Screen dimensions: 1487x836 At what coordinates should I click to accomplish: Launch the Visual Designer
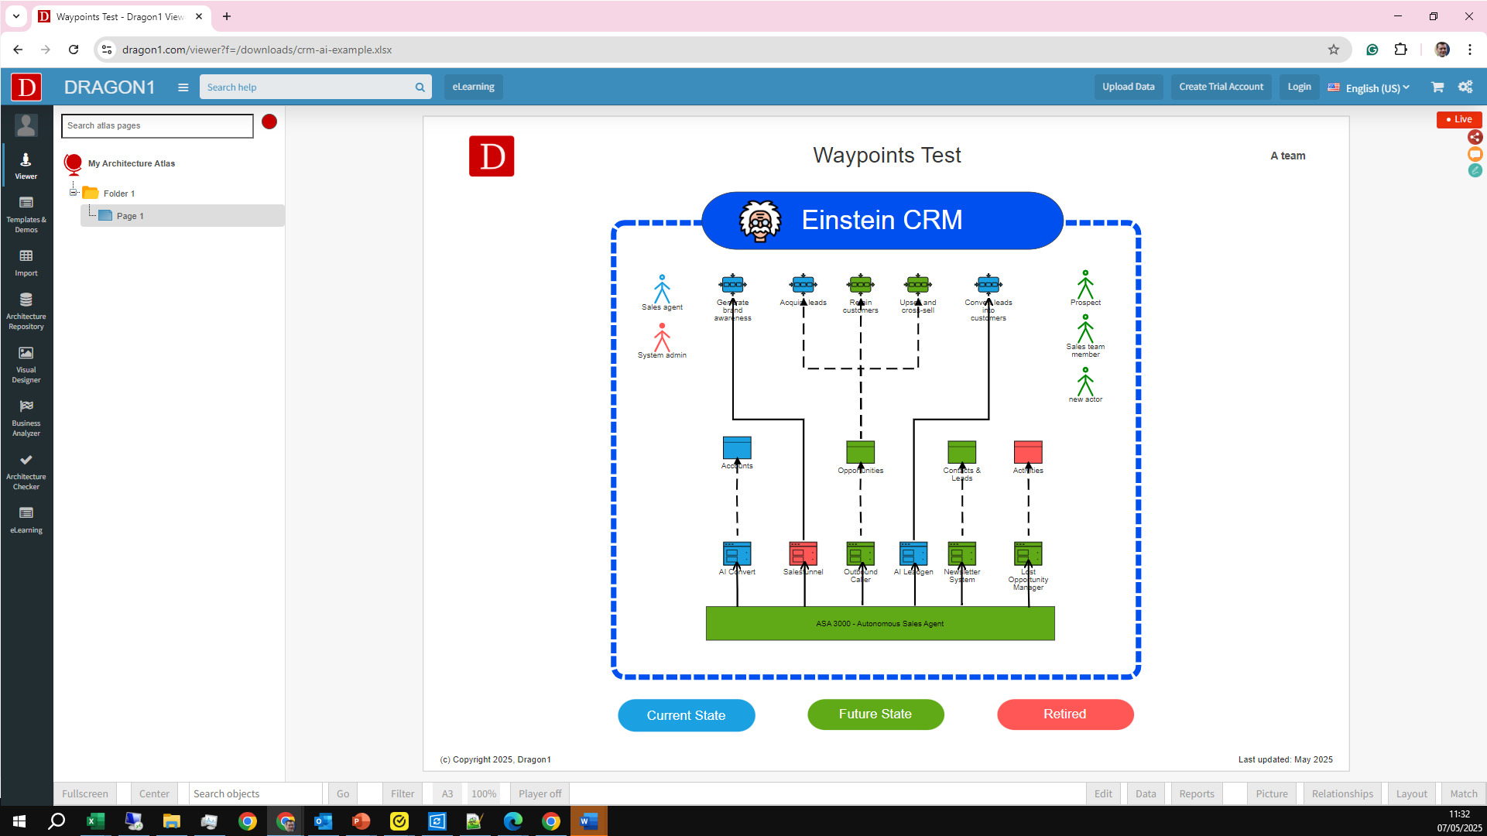pyautogui.click(x=26, y=365)
